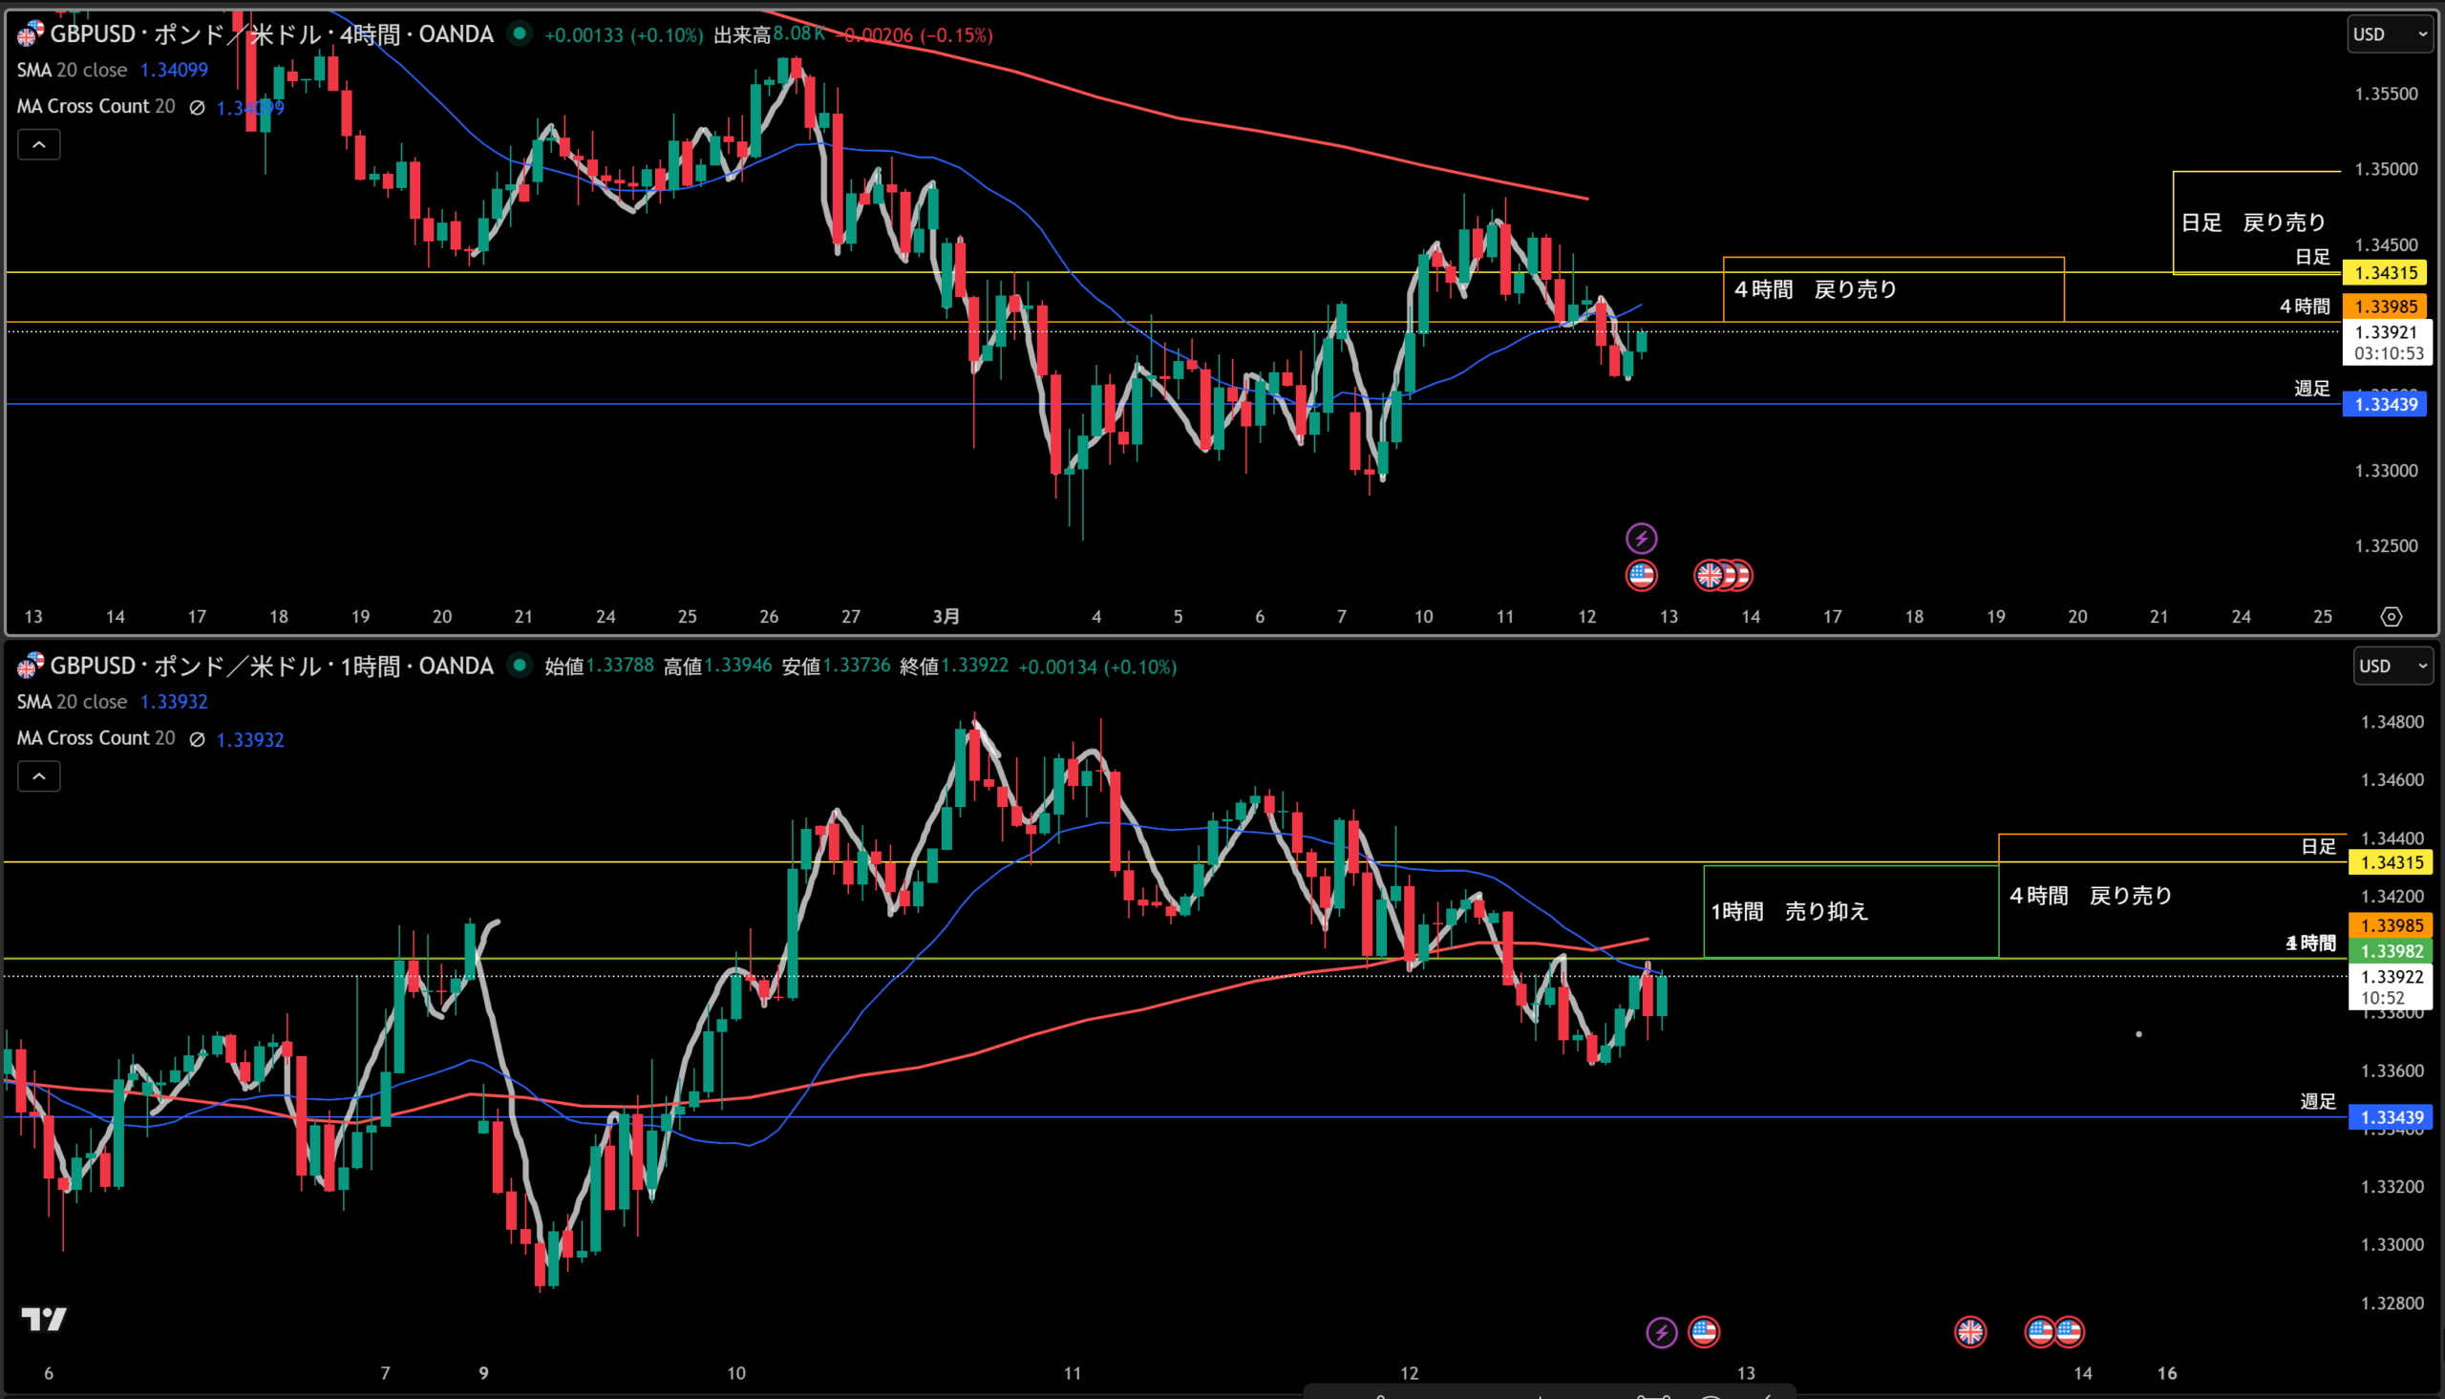Click the blue 1.33439 price label in bottom chart
Screen dimensions: 2445x1399
pyautogui.click(x=2392, y=1117)
